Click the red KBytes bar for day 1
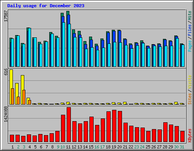This screenshot has height=151, width=194. coord(12,139)
